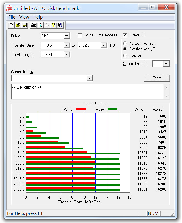The image size is (182, 223).
Task: Click the read value 16343
Action: (161, 163)
